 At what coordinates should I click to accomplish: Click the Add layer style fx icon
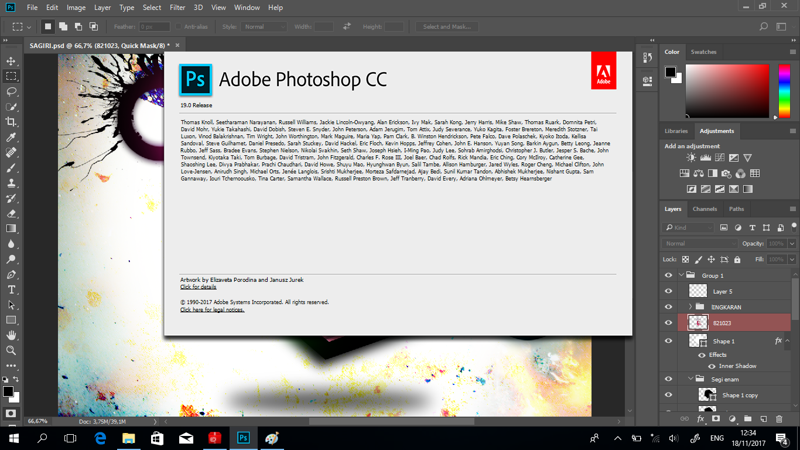click(x=700, y=419)
